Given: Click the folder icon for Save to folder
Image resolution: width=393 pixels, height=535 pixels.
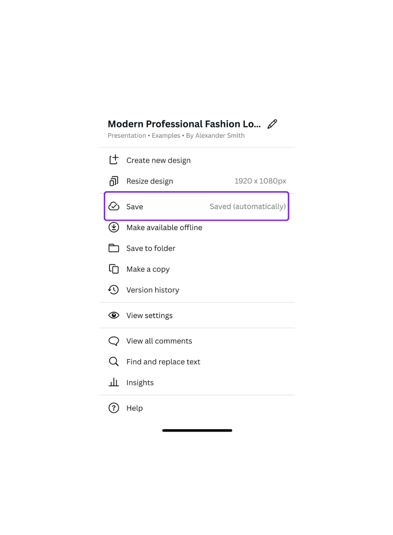Looking at the screenshot, I should coord(114,248).
